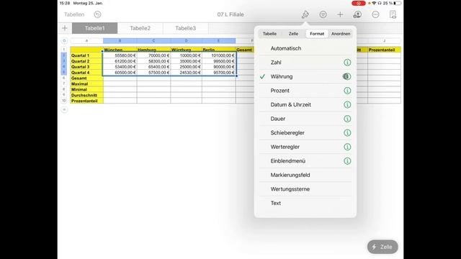Select cell with 70000,00 €
Image resolution: width=461 pixels, height=259 pixels.
point(153,55)
